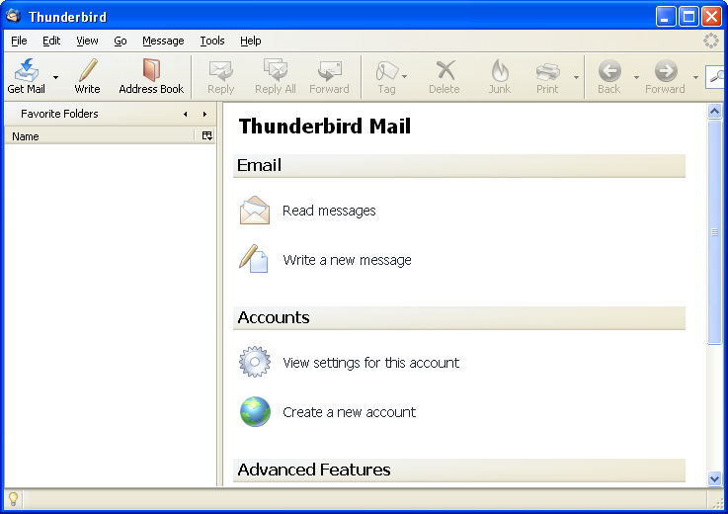728x514 pixels.
Task: Click the Read messages link
Action: (x=329, y=211)
